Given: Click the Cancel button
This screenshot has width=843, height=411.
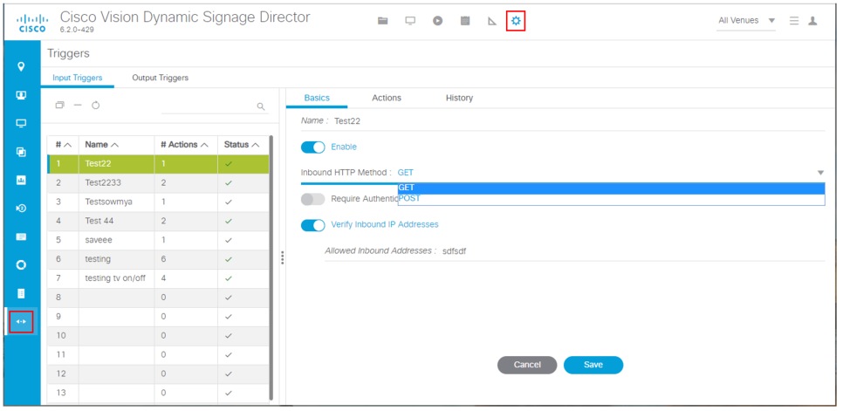Looking at the screenshot, I should tap(527, 365).
